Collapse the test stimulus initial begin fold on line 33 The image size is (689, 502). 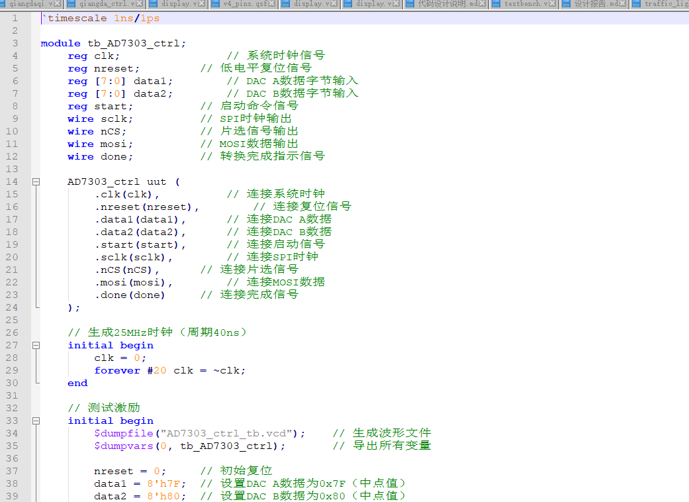pyautogui.click(x=36, y=421)
